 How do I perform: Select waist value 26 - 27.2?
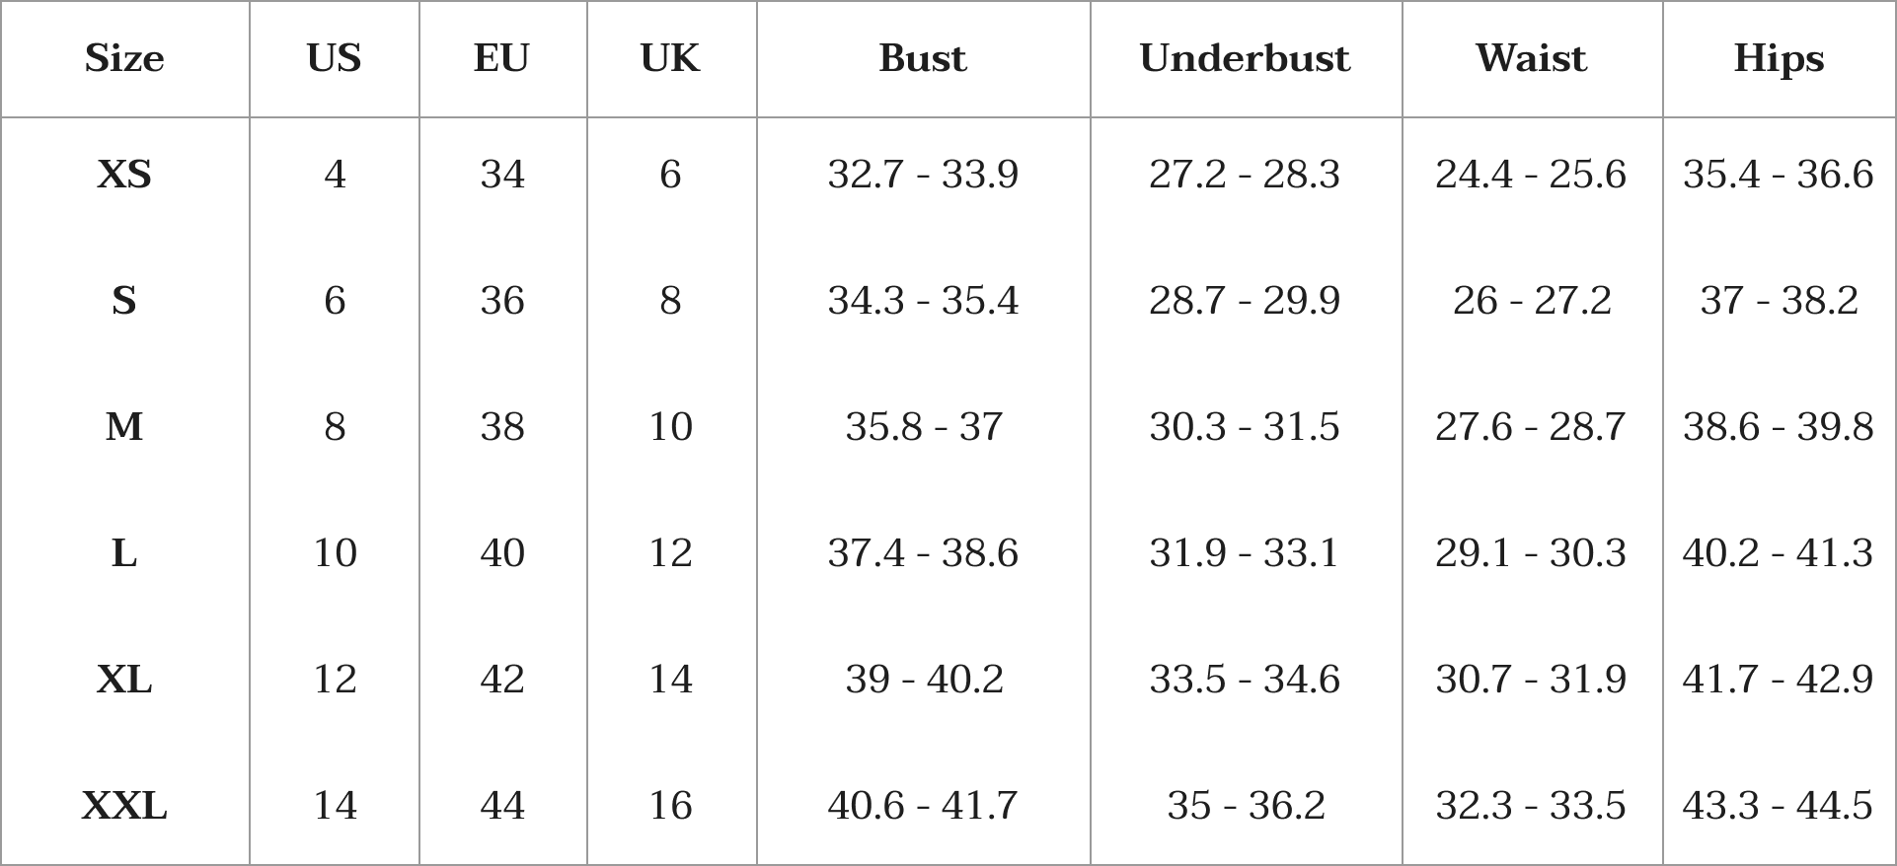click(x=1532, y=301)
